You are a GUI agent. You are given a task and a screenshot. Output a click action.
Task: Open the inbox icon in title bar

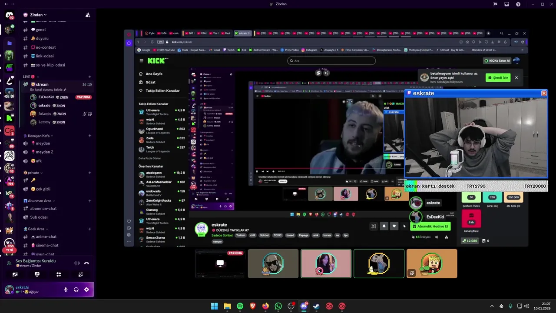[506, 4]
